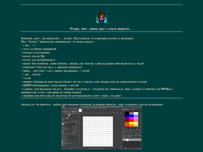The image size is (203, 152).
Task: Click the line 'i generalnie mam wielką ochotkę...'
Action: (x=71, y=96)
